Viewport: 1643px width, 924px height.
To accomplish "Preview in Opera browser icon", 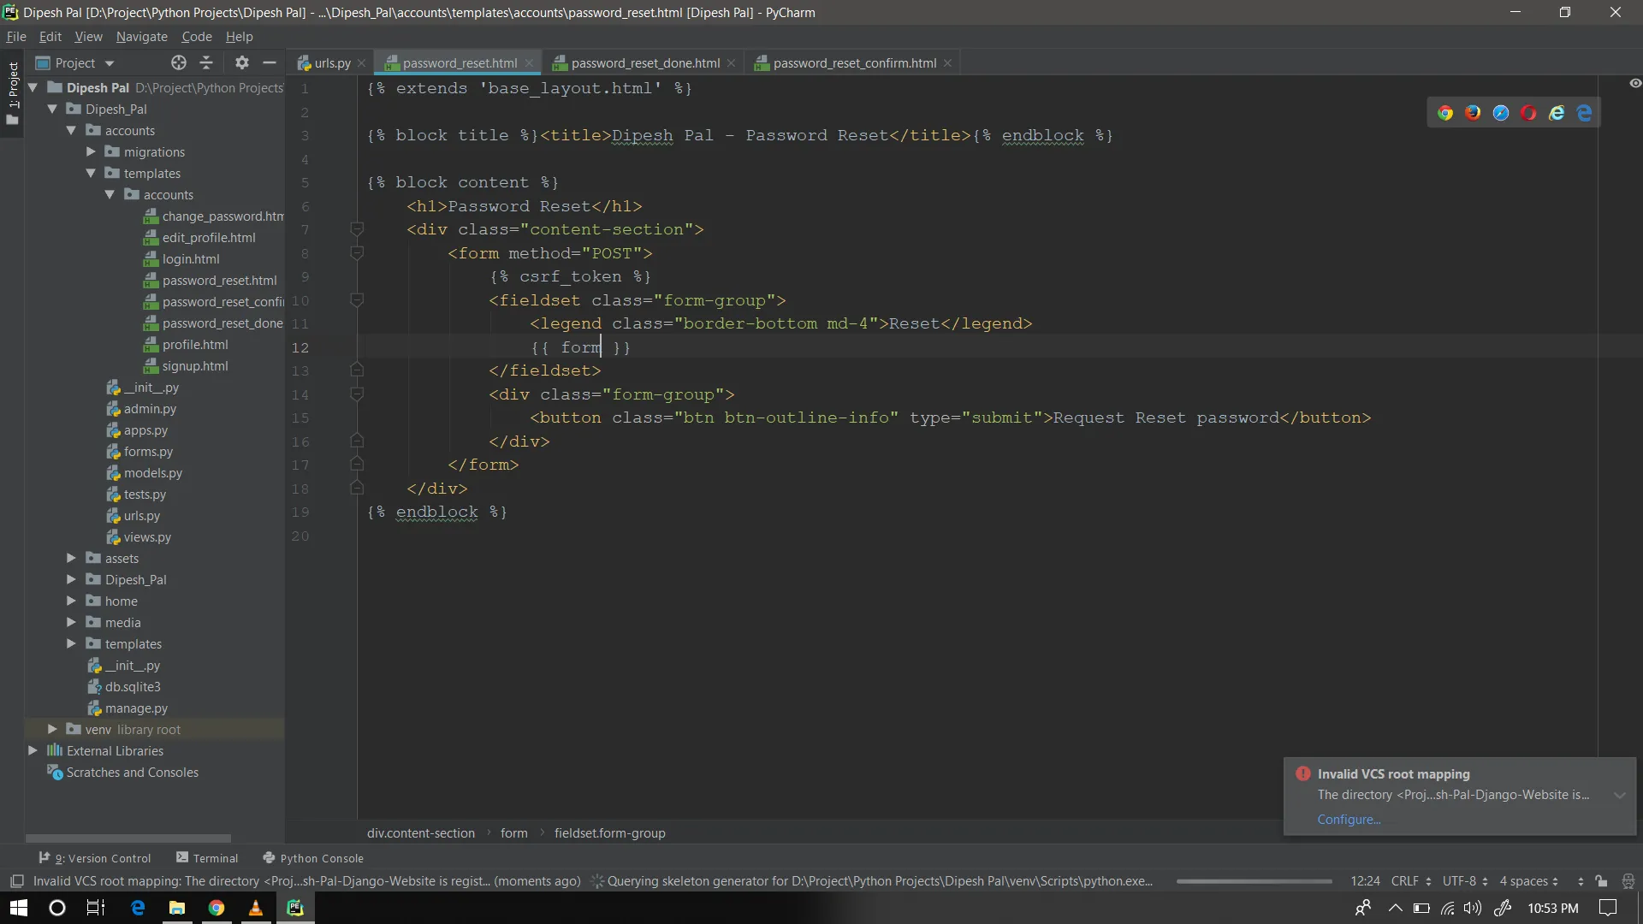I will [1528, 113].
